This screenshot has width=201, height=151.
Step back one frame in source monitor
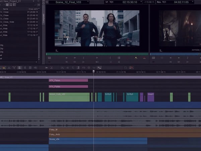pyautogui.click(x=66, y=58)
